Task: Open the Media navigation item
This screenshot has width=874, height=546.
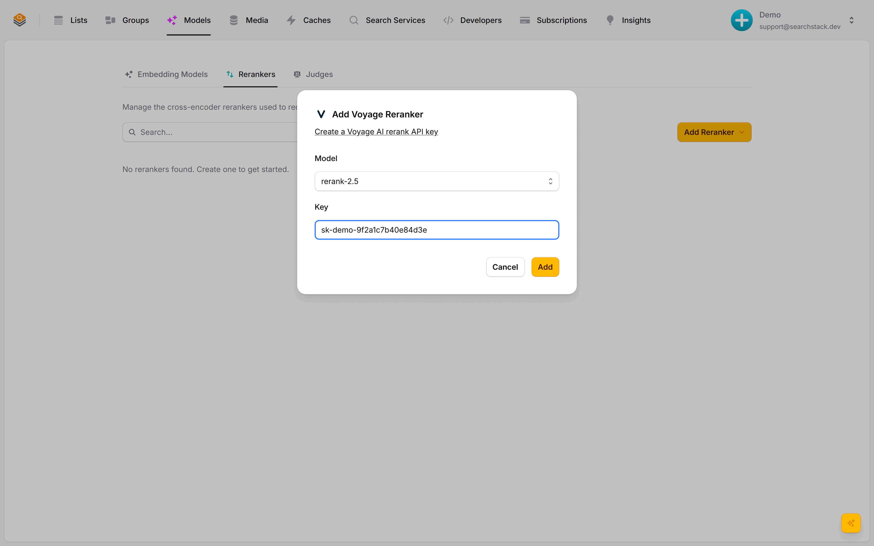Action: pos(249,20)
